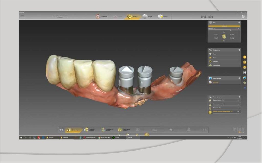Viewport: 262px width, 163px height.
Task: Collapse the Display Objects panel
Action: tap(239, 97)
